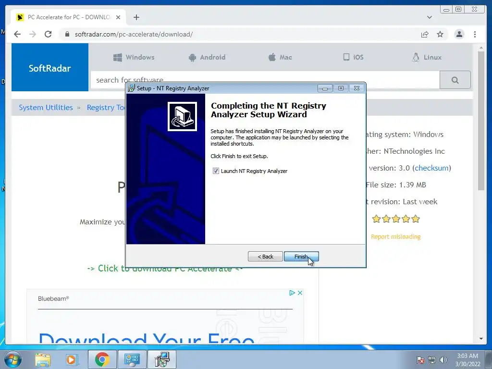
Task: Click the volume speaker tray icon
Action: tap(443, 360)
